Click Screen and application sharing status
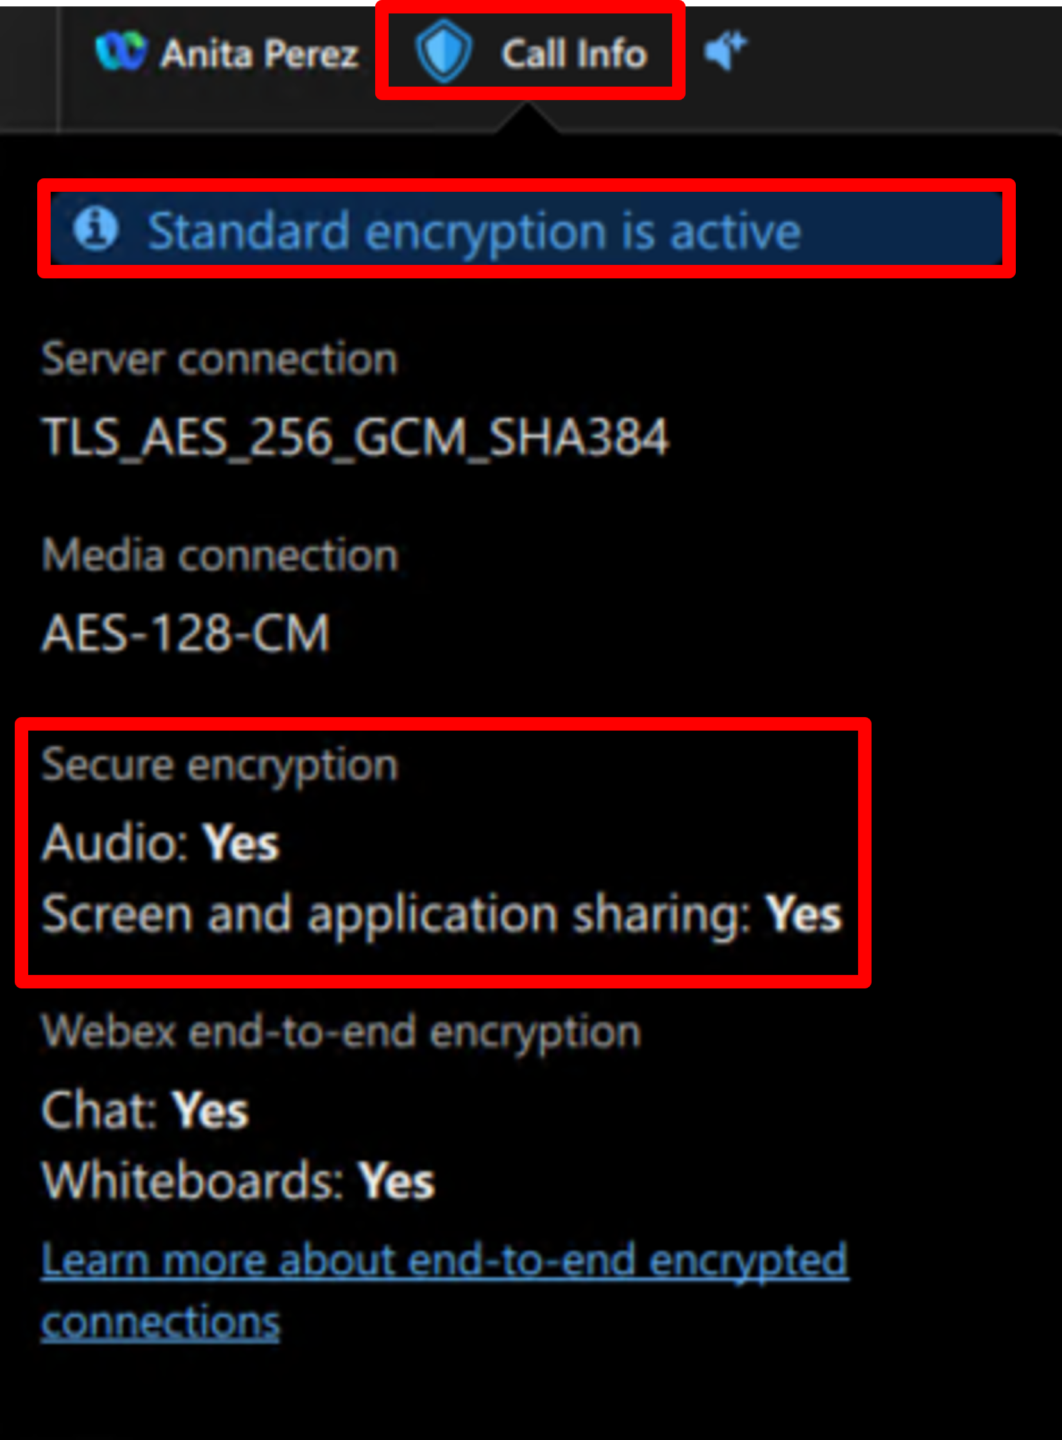Image resolution: width=1062 pixels, height=1440 pixels. [441, 913]
